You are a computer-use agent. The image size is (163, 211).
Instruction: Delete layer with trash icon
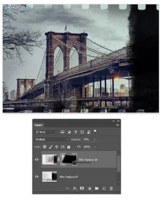click(111, 188)
